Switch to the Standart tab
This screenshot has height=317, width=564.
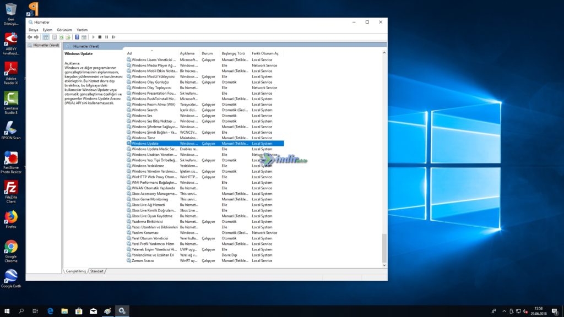[x=97, y=271]
